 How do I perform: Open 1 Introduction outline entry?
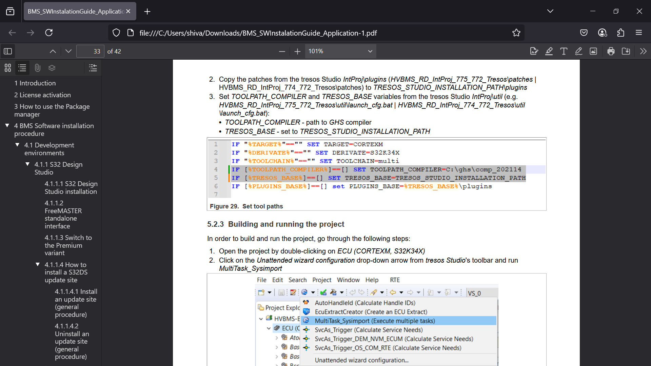tap(35, 83)
